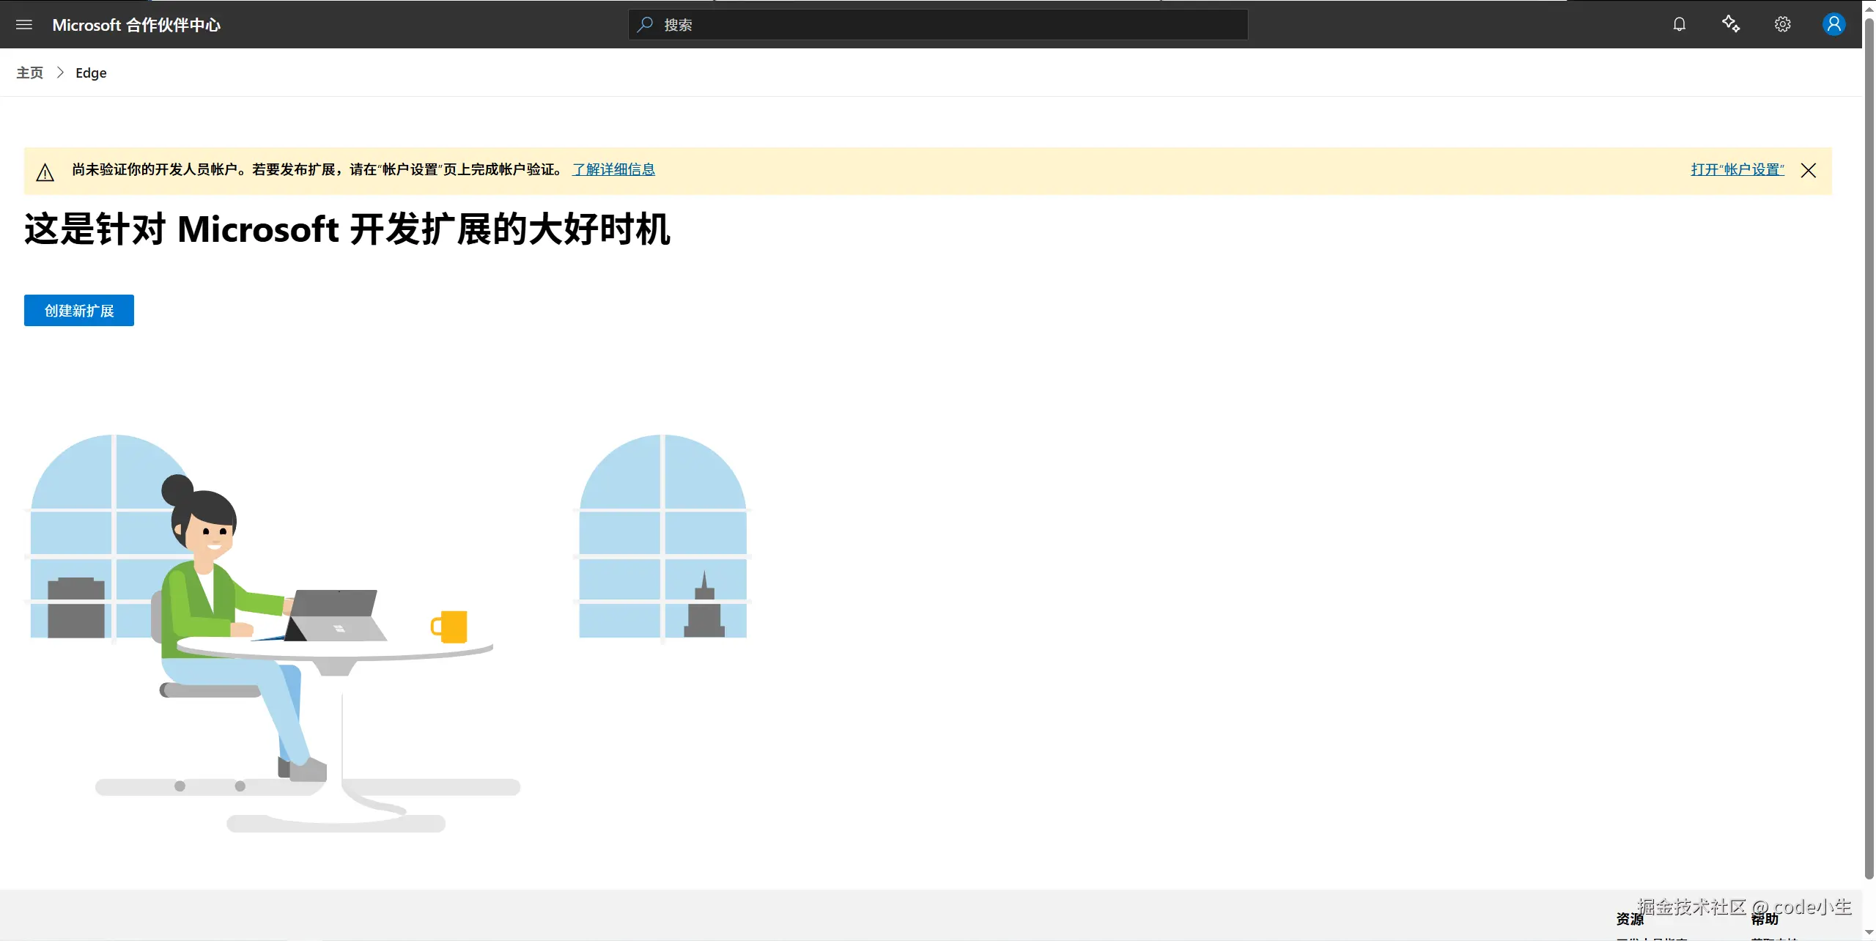Click the 创建新扩展 button
This screenshot has height=941, width=1876.
coord(79,311)
